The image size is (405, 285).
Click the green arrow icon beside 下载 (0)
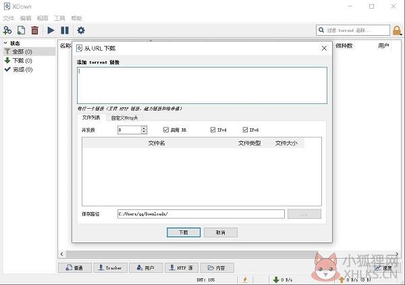[x=7, y=61]
